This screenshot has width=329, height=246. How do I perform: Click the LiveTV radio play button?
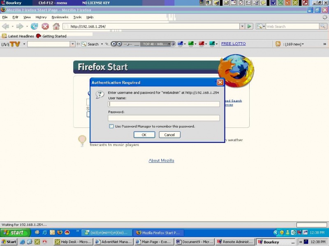(114, 44)
